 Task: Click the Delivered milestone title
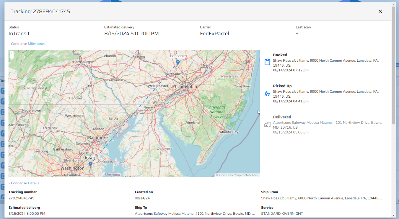pyautogui.click(x=282, y=117)
